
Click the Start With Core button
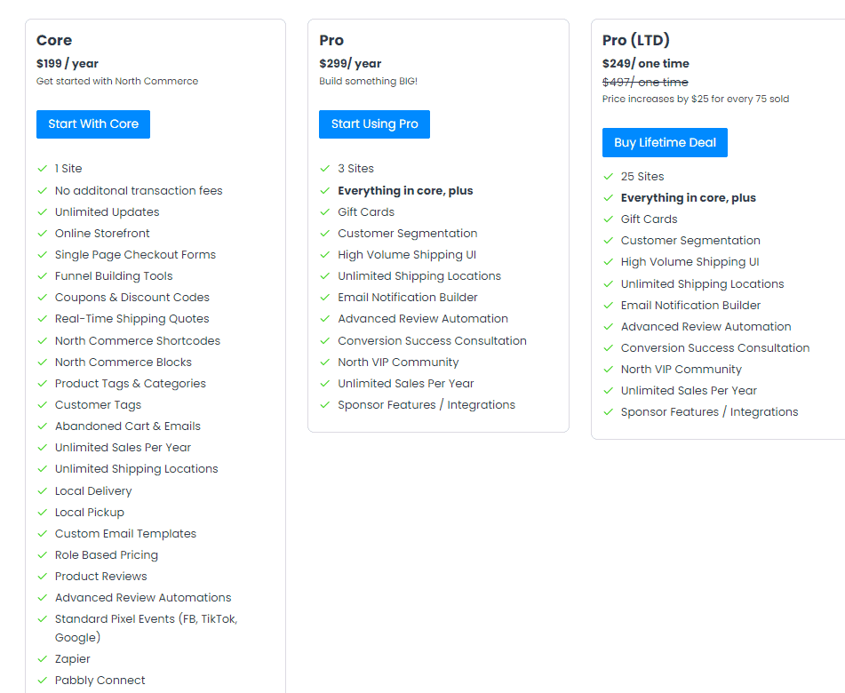tap(92, 123)
